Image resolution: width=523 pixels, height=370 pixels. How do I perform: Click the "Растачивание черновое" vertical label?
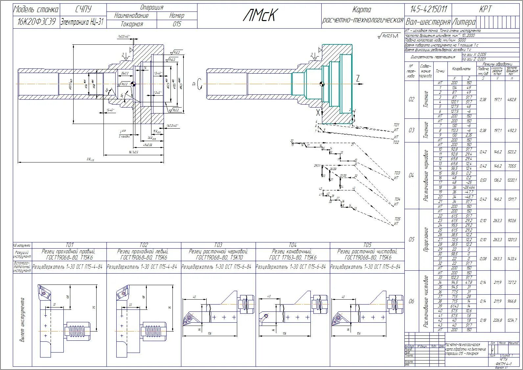(426, 175)
